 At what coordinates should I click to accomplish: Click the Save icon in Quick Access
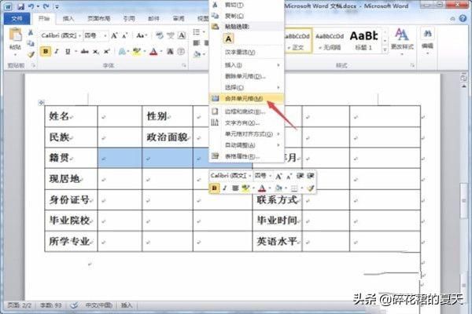(x=20, y=6)
